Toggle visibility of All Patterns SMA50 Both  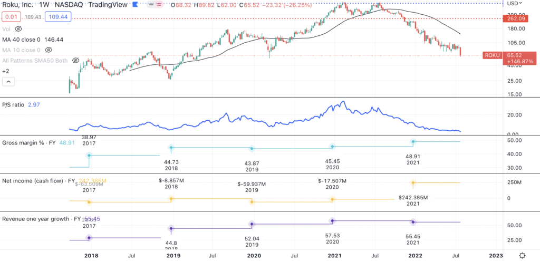coord(75,61)
